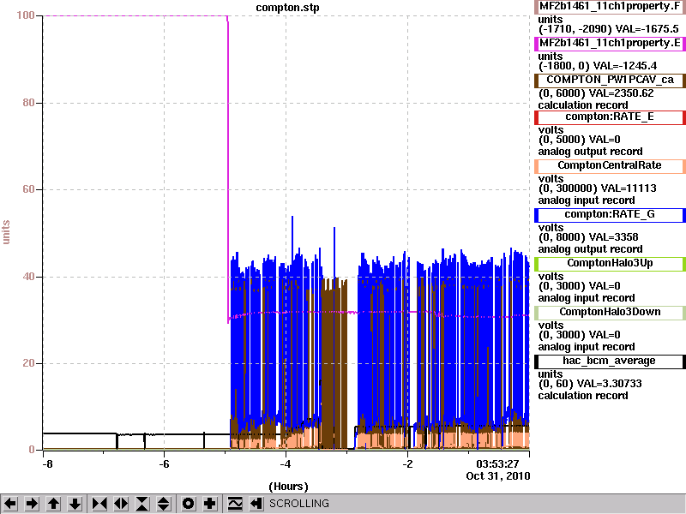
Task: Click the x-axis tick label -4
Action: (x=286, y=463)
